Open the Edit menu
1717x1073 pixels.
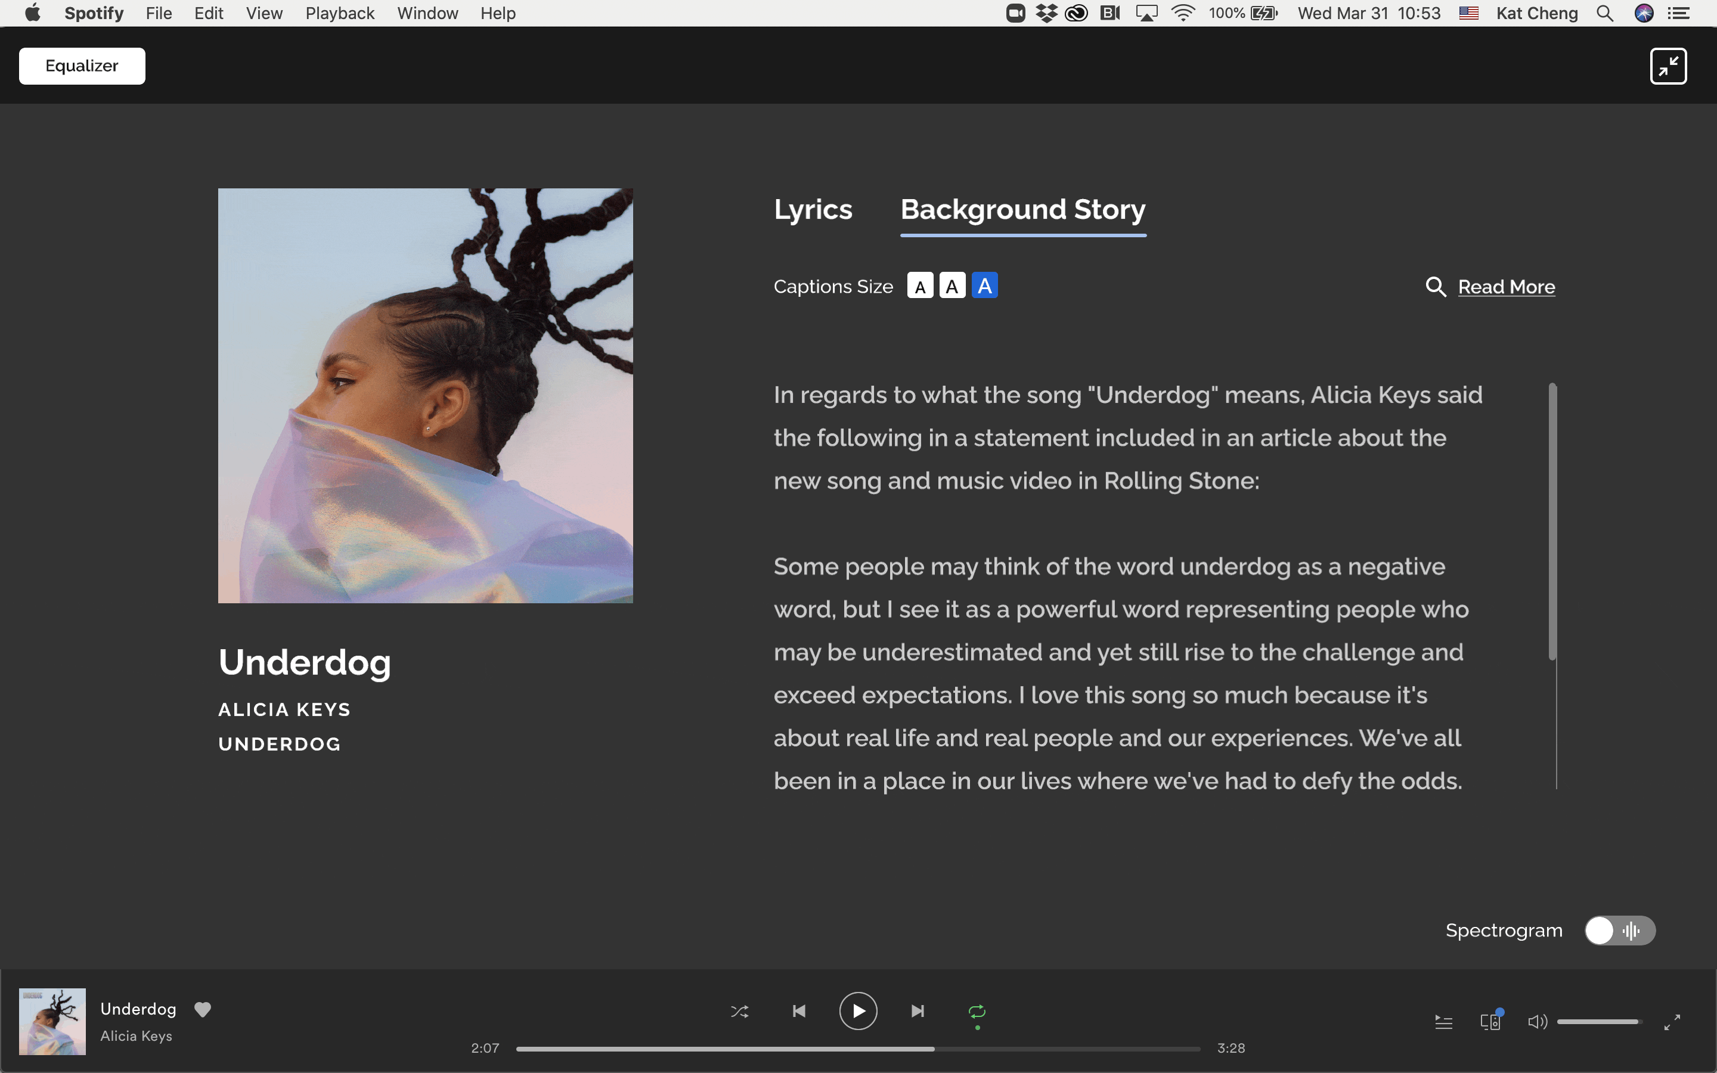(209, 13)
